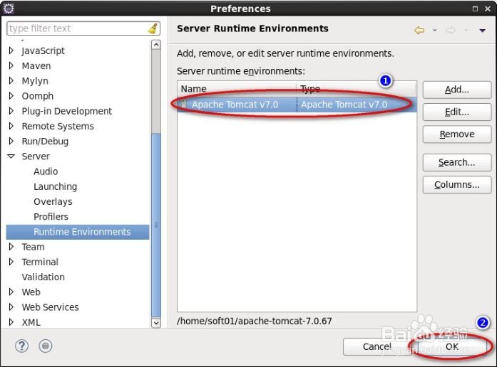
Task: Expand the Web Services tree node
Action: pos(11,307)
